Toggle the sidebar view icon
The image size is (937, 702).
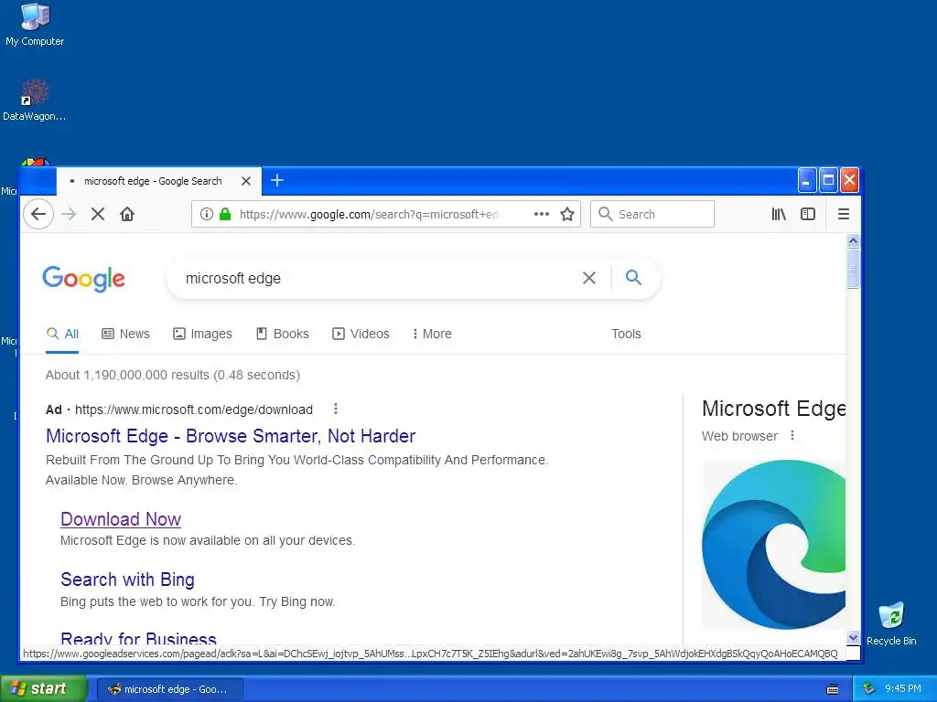click(x=808, y=214)
